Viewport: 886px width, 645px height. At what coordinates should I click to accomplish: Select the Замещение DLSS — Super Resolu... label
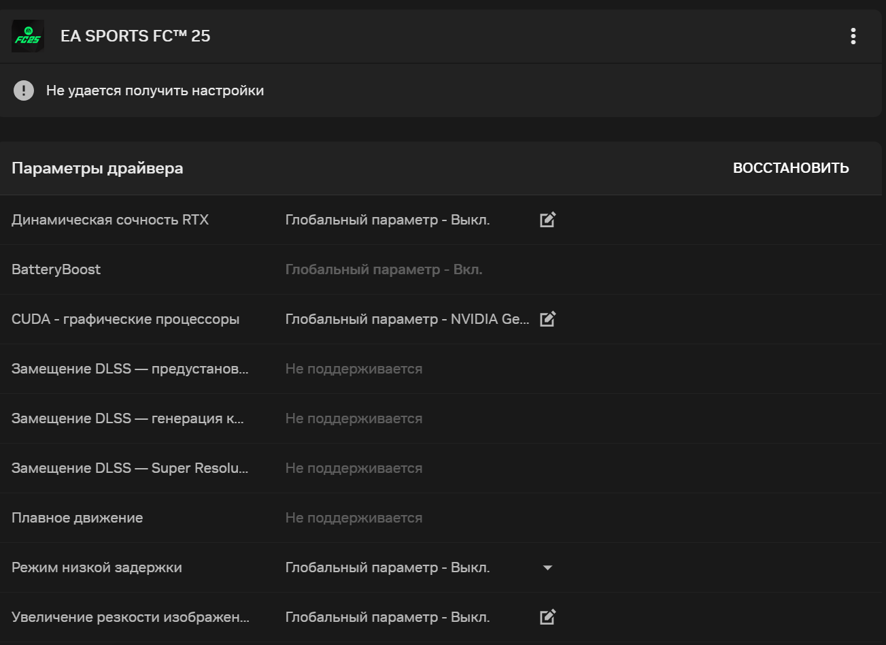(130, 468)
